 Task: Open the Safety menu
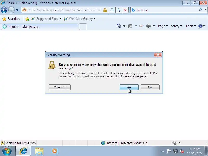177,26
